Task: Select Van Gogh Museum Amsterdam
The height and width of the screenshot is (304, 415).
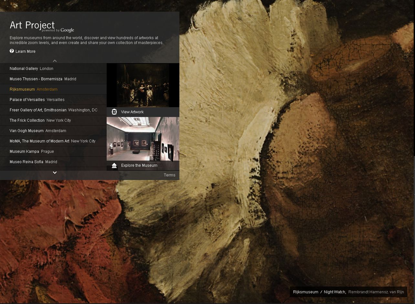Action: point(53,131)
